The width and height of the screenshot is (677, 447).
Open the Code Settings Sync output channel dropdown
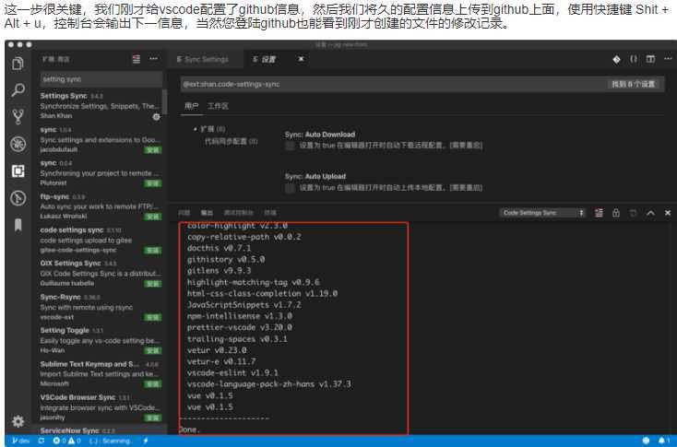pos(542,213)
